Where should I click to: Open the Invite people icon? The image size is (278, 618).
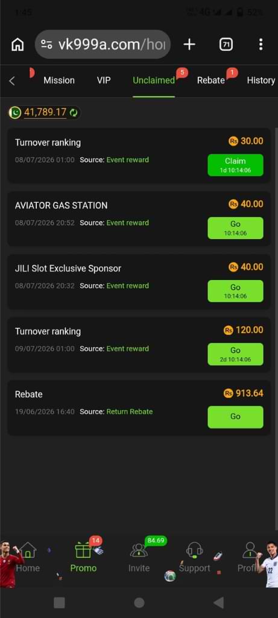(x=139, y=550)
